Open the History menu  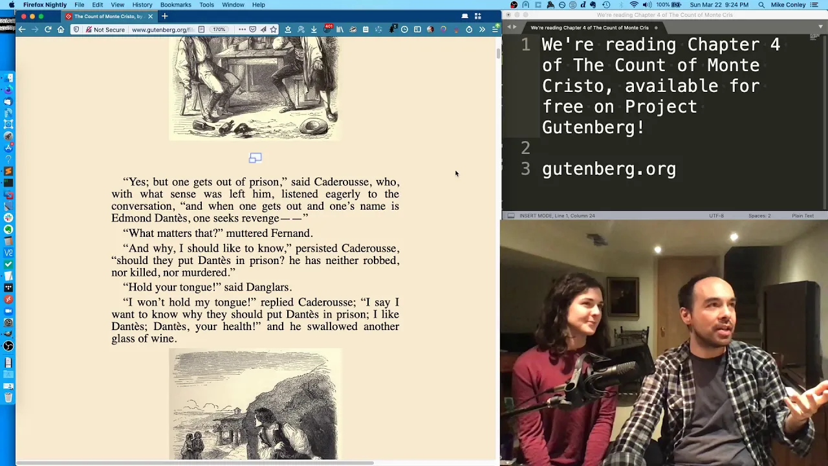coord(142,5)
